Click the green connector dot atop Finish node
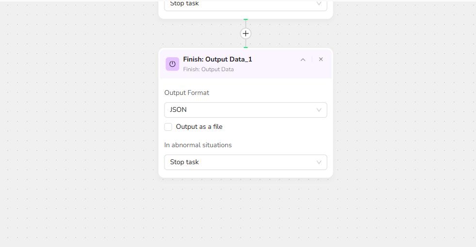Image resolution: width=476 pixels, height=247 pixels. pyautogui.click(x=246, y=47)
